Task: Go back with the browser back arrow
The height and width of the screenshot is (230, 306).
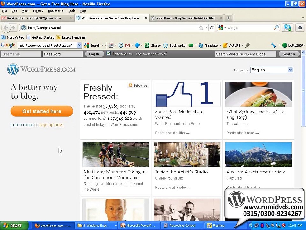Action: (6, 28)
